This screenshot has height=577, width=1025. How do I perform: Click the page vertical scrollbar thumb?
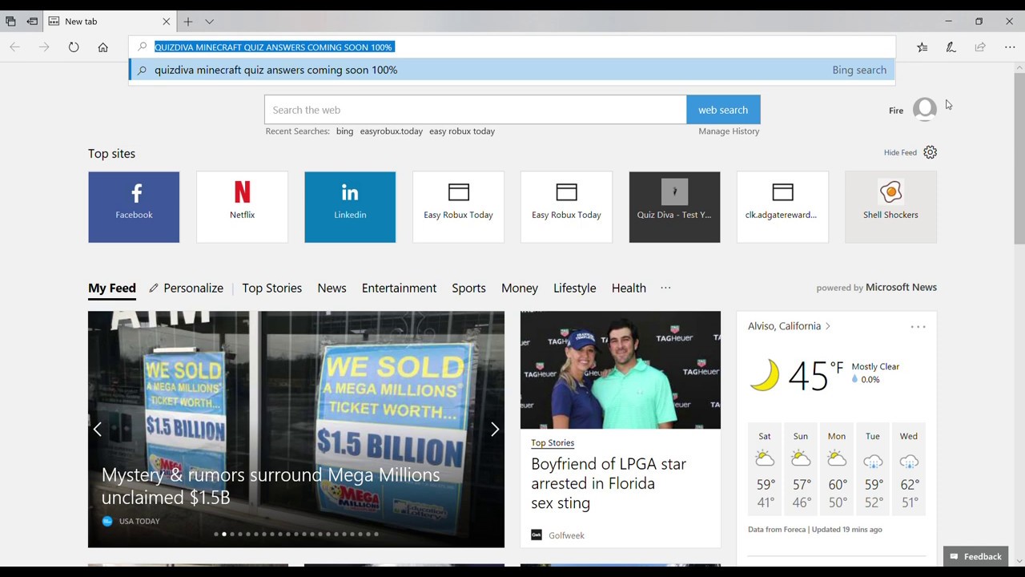(1019, 159)
